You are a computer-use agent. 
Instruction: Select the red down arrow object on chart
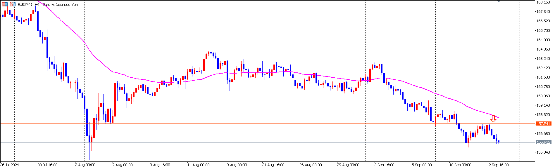pos(493,119)
